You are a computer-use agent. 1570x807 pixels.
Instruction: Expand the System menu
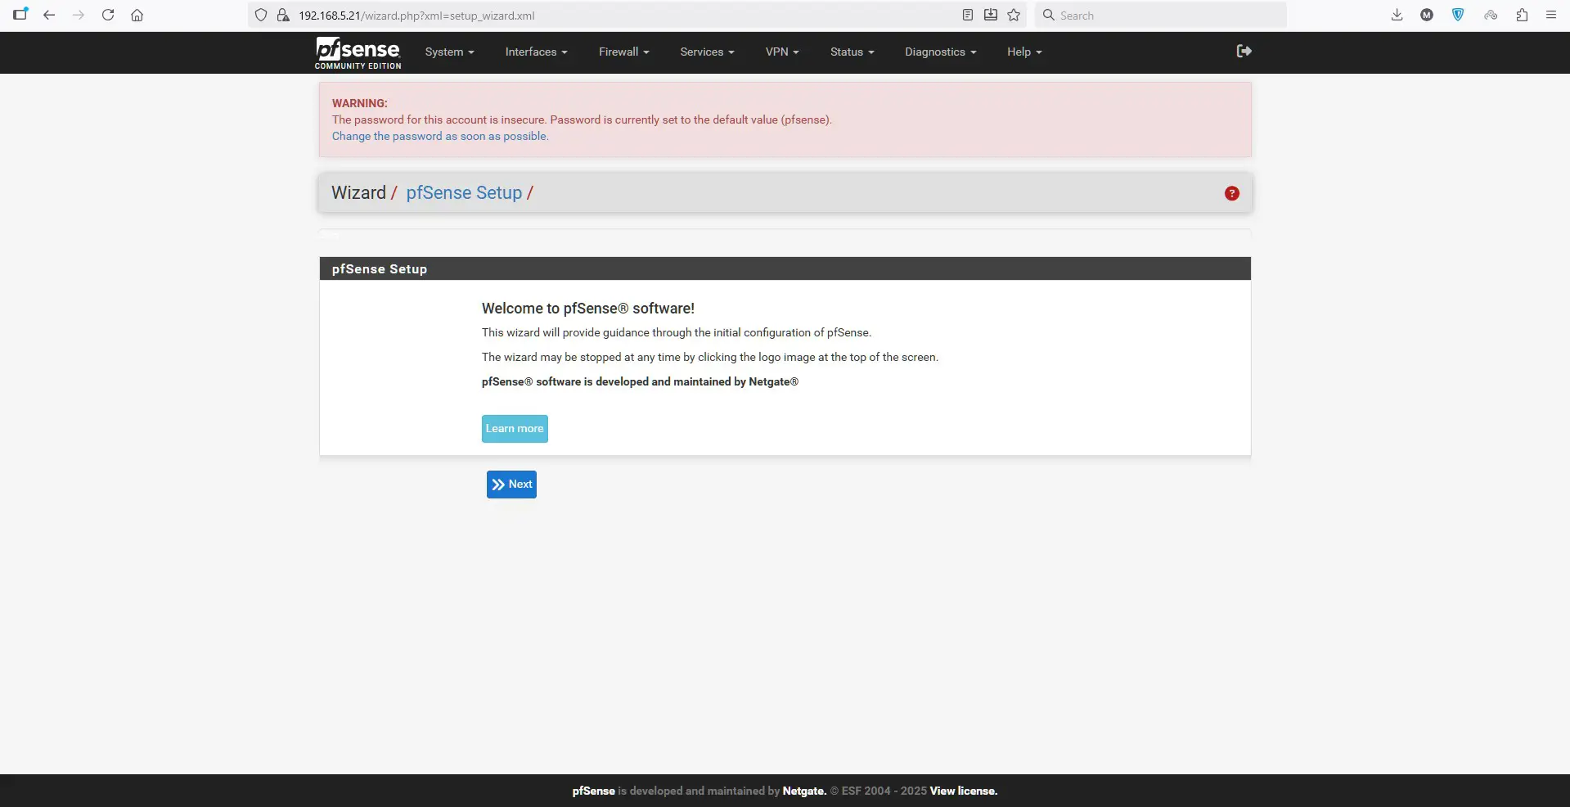pos(449,52)
